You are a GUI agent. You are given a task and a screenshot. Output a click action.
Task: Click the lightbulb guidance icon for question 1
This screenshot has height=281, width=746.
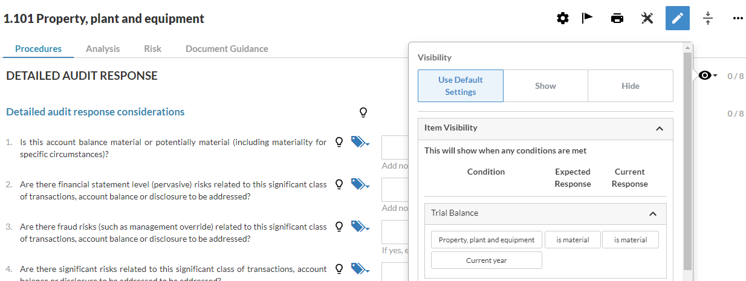pos(339,142)
